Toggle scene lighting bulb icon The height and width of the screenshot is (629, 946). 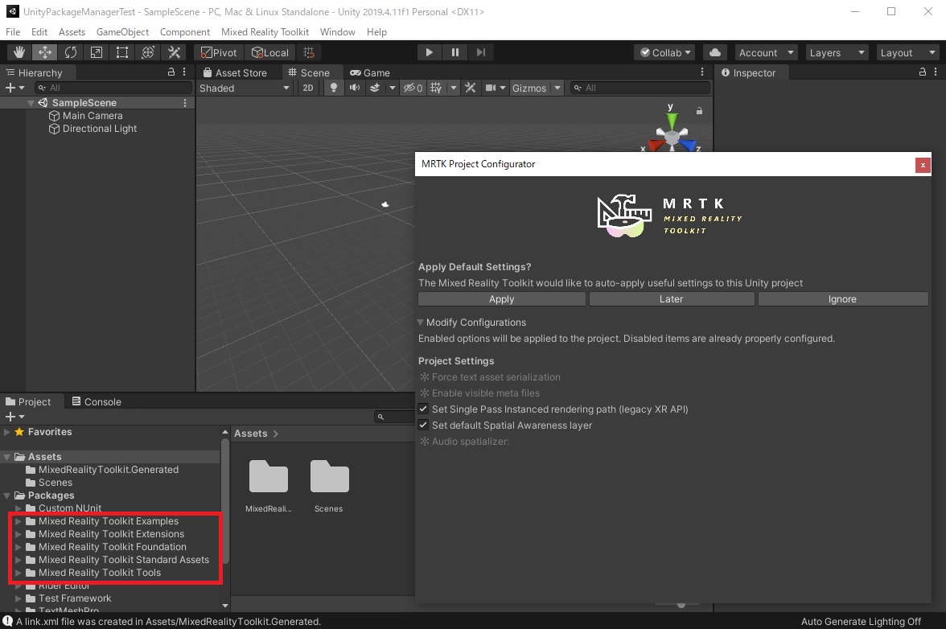click(333, 88)
